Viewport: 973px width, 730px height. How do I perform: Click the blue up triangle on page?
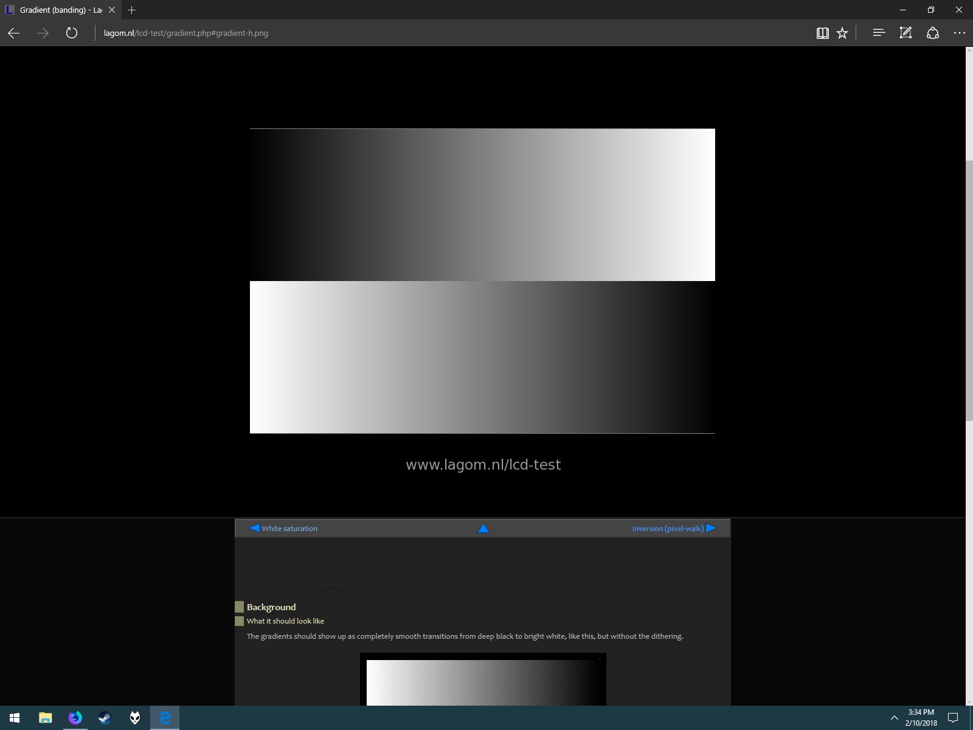pyautogui.click(x=483, y=529)
